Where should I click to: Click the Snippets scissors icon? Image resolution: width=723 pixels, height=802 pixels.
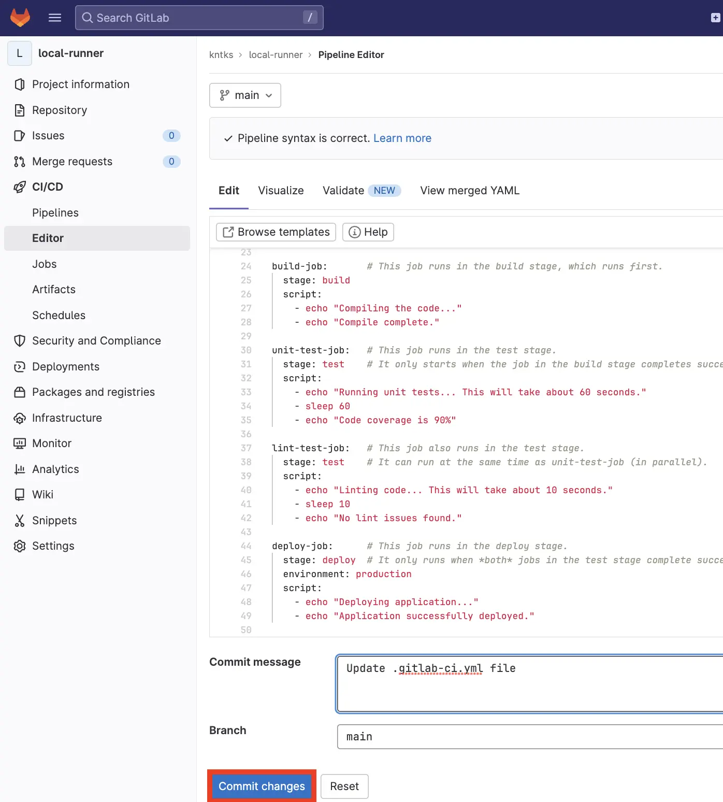19,520
